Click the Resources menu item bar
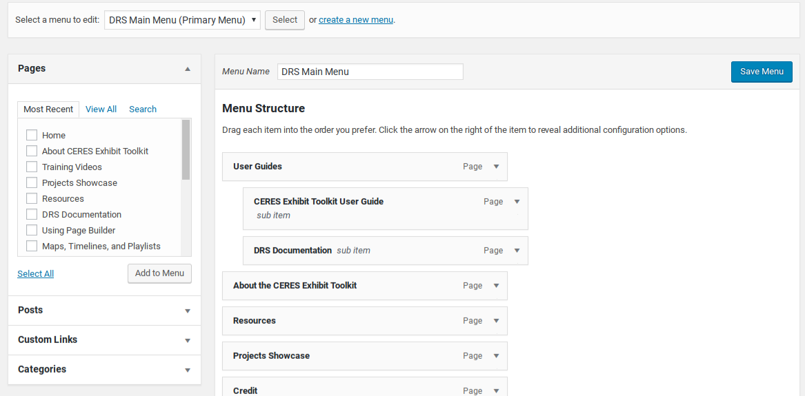 point(364,321)
